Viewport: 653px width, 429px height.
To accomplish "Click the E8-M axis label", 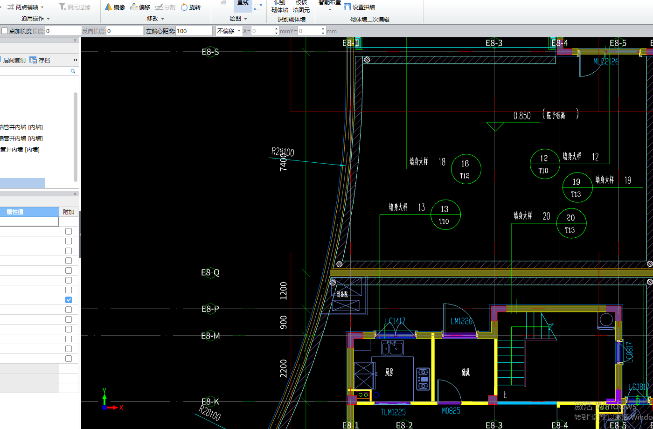I will (x=210, y=336).
